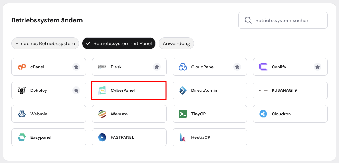Click the FASTPANEL text label

click(123, 137)
